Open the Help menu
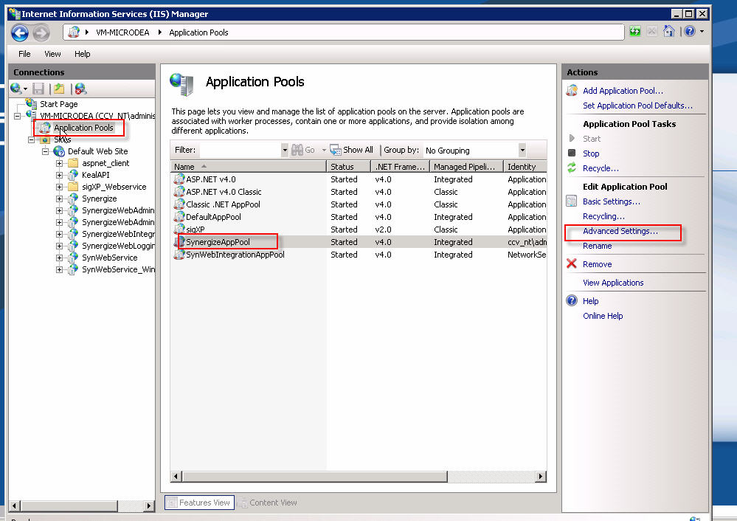This screenshot has width=737, height=521. point(82,54)
